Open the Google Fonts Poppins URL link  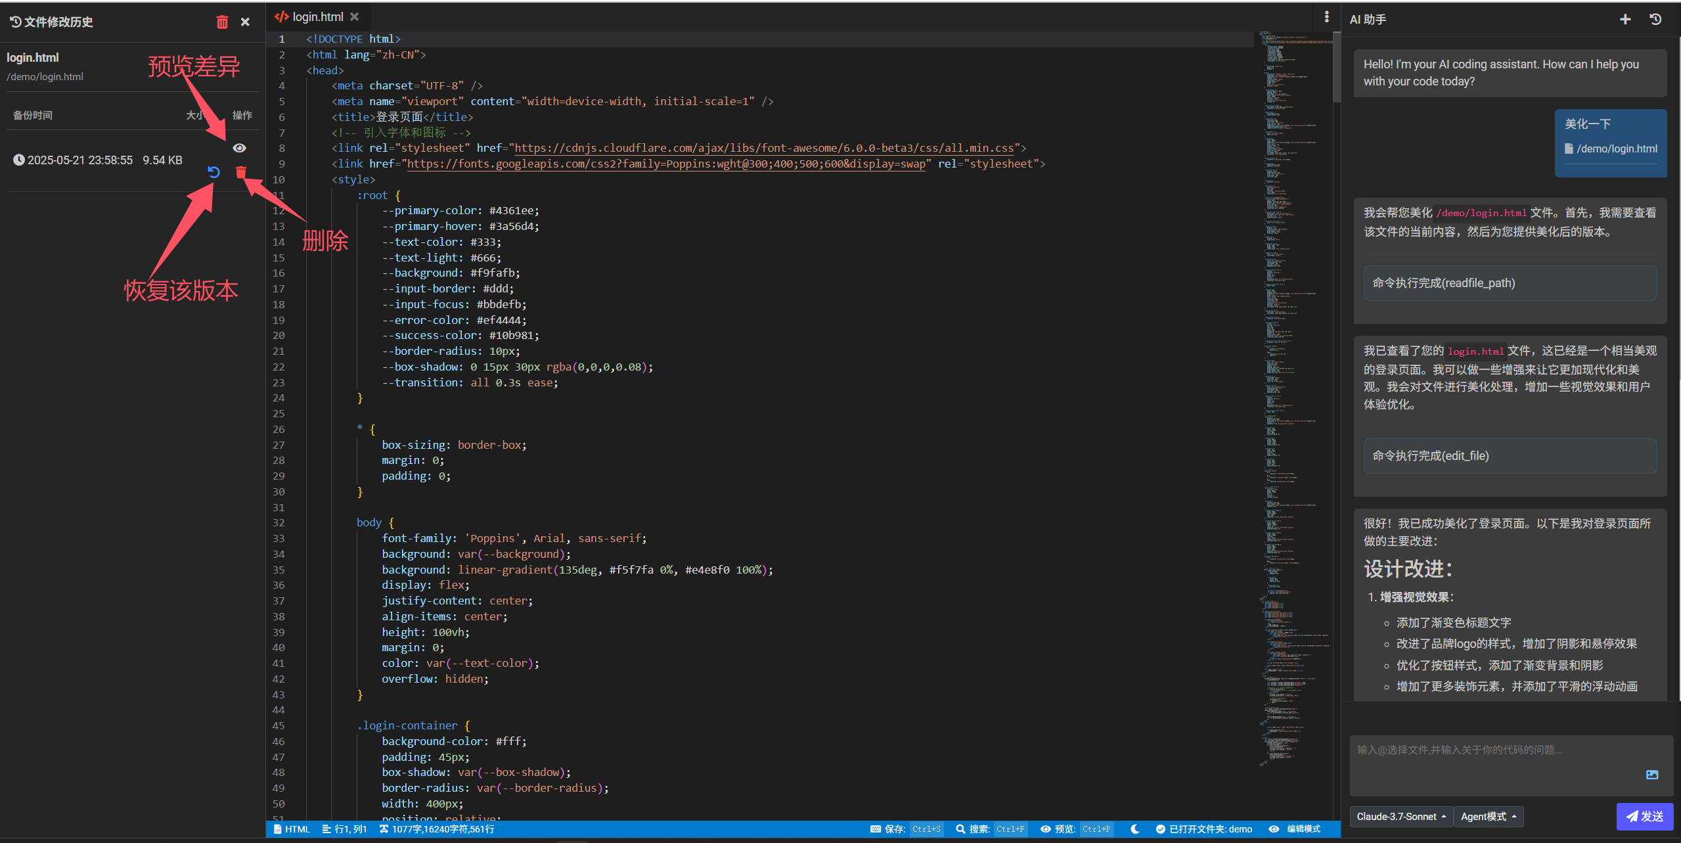[x=666, y=164]
